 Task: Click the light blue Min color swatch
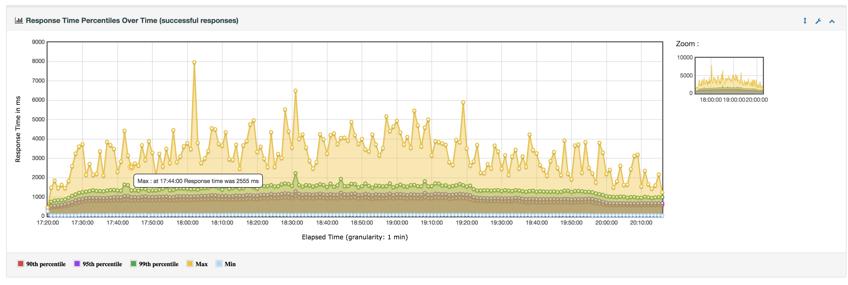(219, 264)
